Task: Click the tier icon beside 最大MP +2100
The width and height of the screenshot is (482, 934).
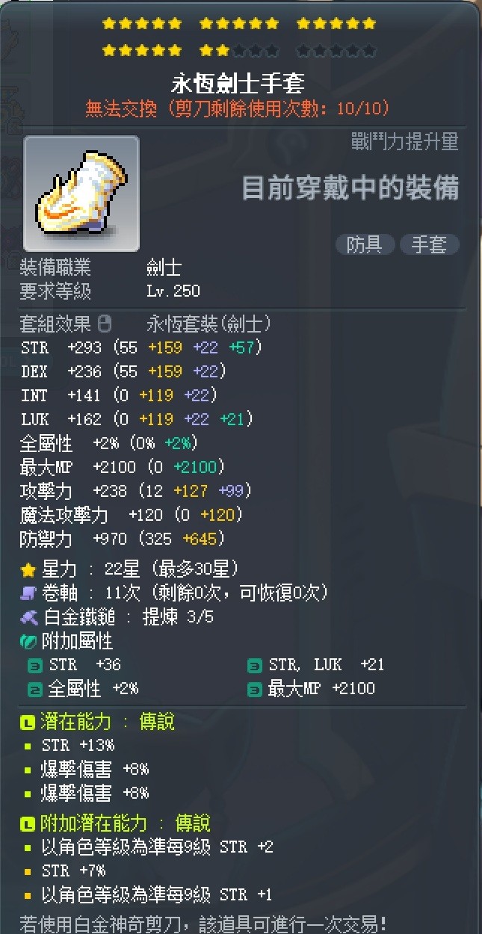Action: coord(255,689)
